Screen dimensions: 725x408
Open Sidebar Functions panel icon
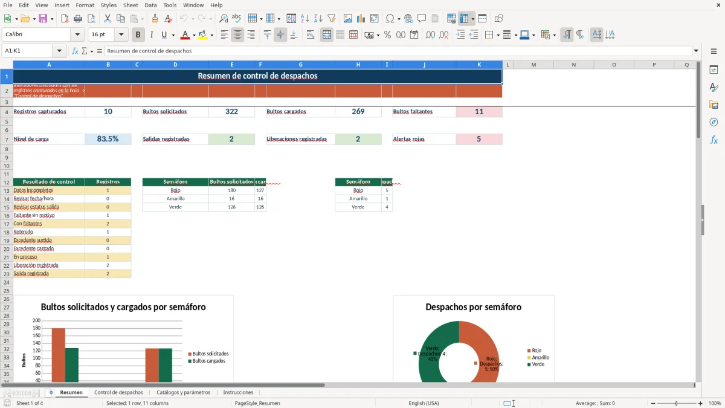(x=714, y=140)
